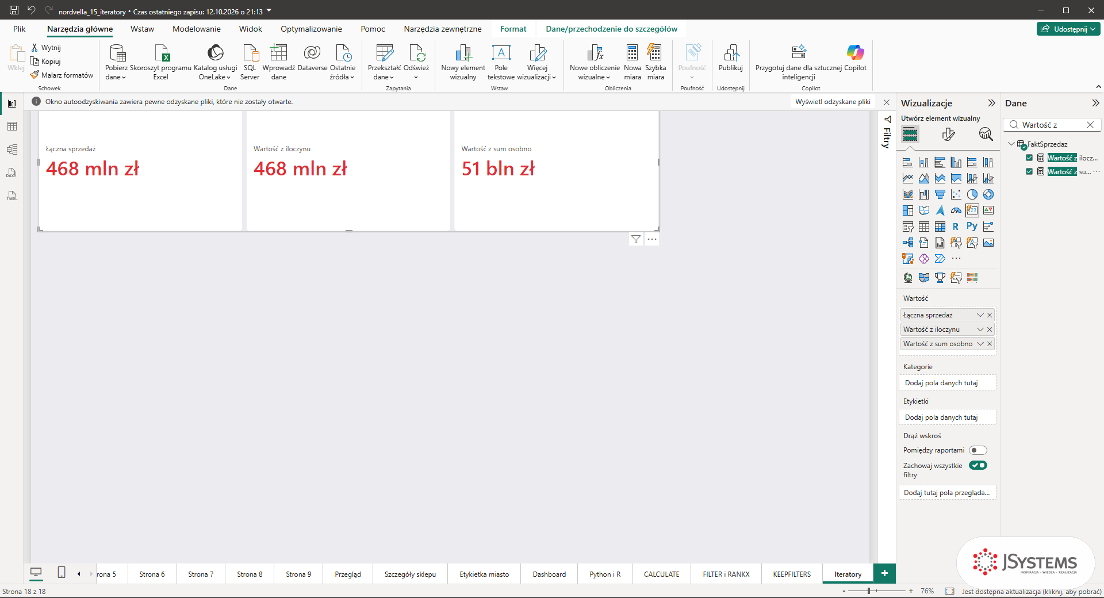Uncheck the Wartość z ilocz... measure

click(1029, 158)
